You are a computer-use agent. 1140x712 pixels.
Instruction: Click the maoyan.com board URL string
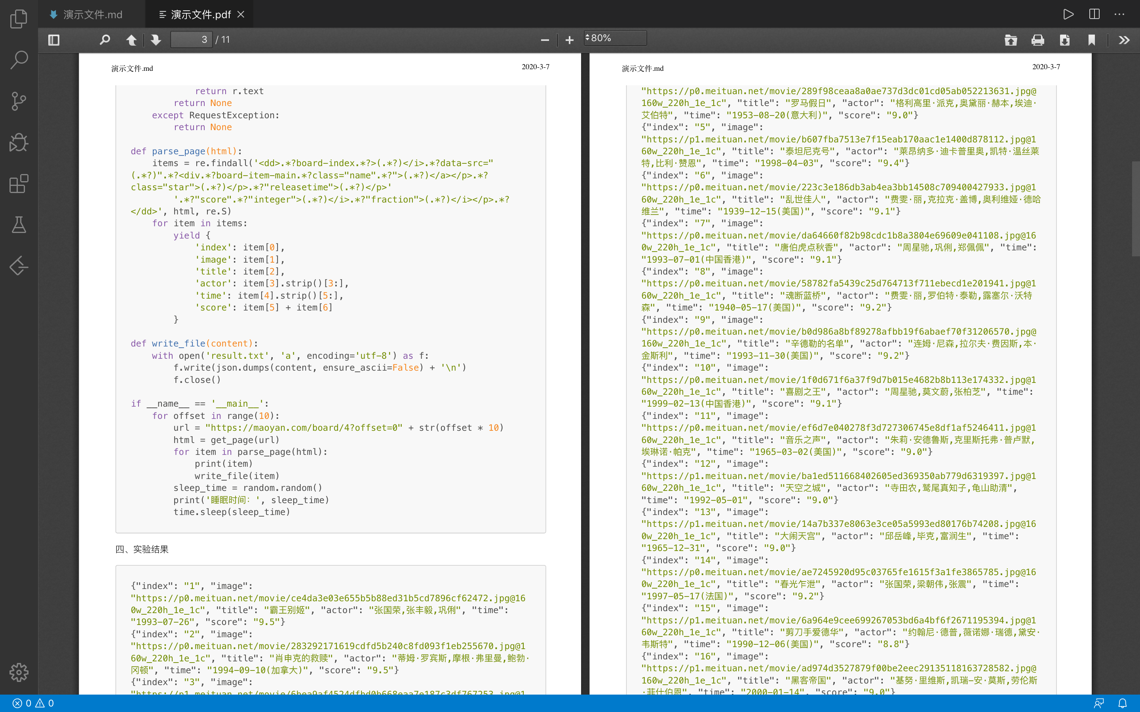(x=304, y=428)
